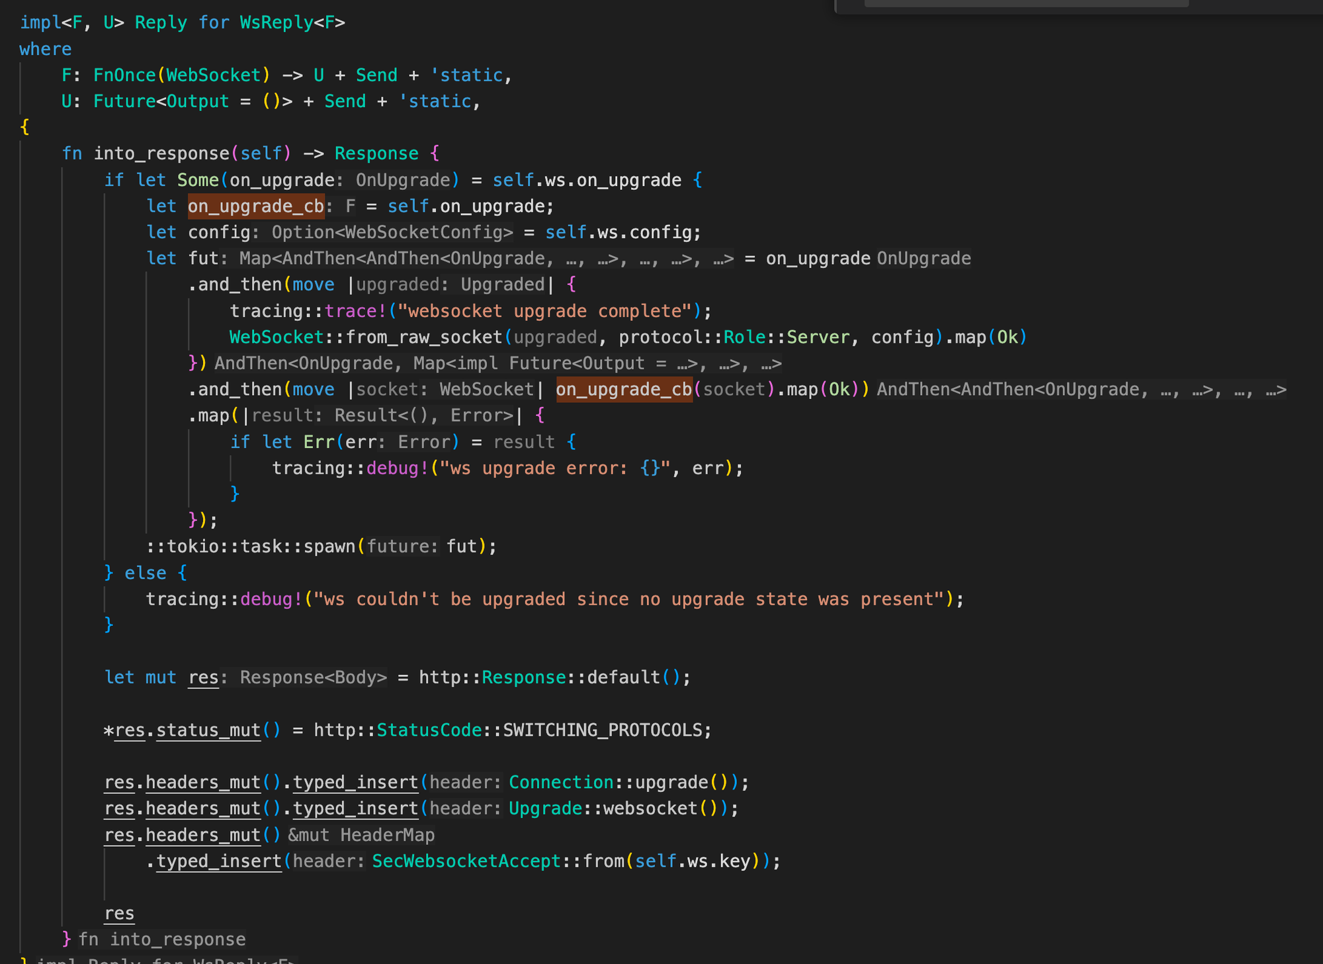Click 'Future<Output = ()>' in the U bound
The width and height of the screenshot is (1323, 964).
[192, 101]
